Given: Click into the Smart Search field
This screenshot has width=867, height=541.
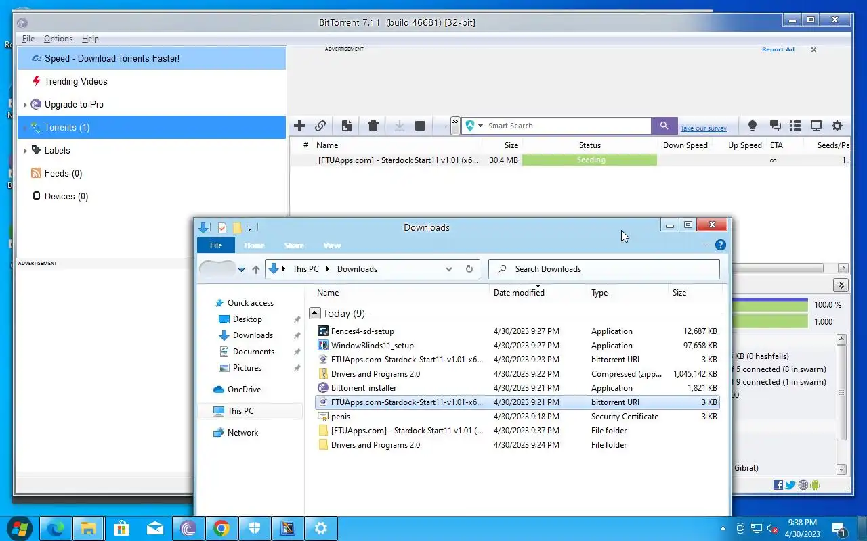Looking at the screenshot, I should click(x=568, y=126).
